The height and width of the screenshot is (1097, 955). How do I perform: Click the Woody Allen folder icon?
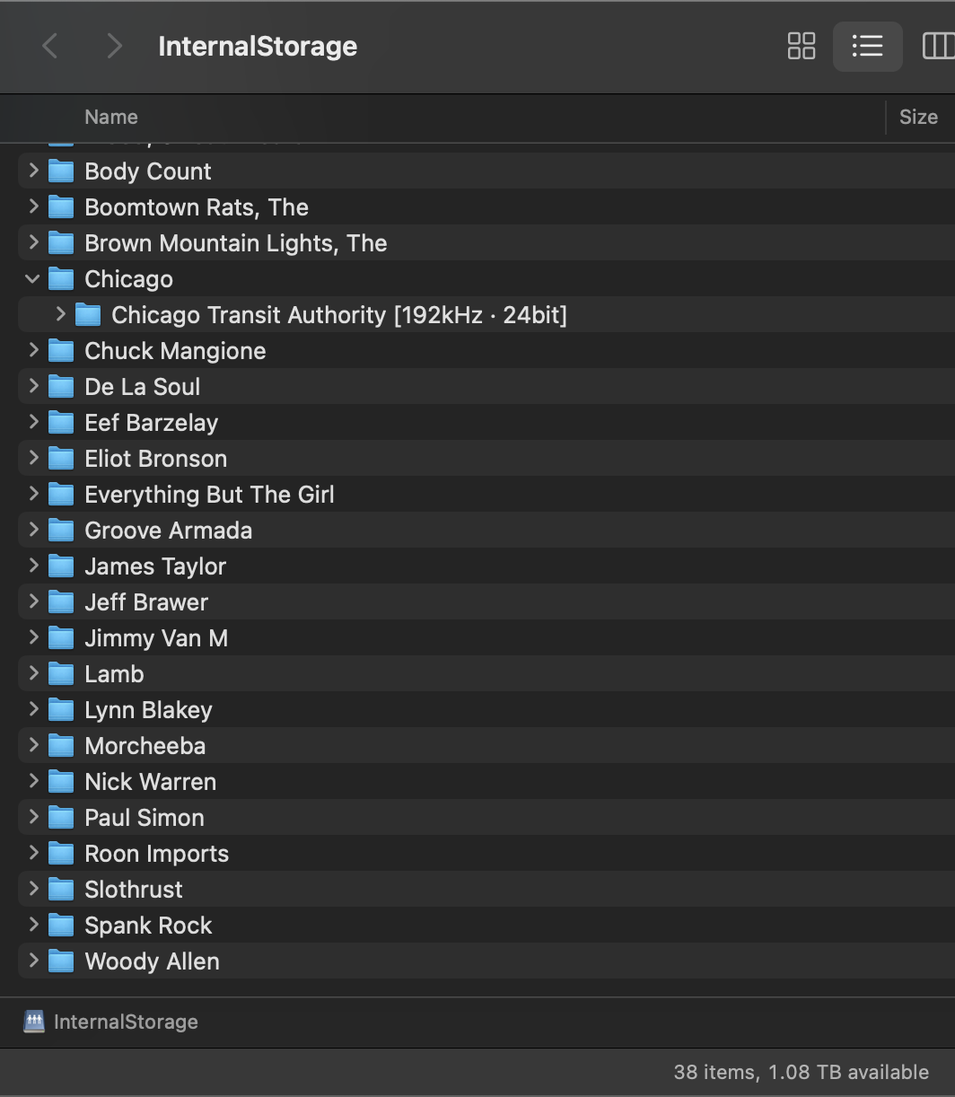(61, 961)
